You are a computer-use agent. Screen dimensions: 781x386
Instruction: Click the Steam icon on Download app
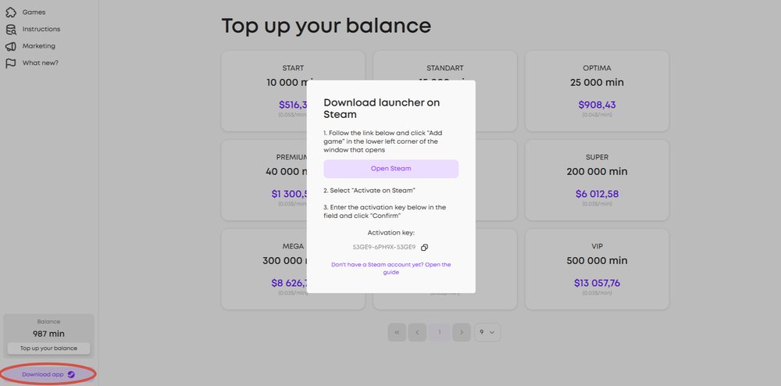[71, 374]
